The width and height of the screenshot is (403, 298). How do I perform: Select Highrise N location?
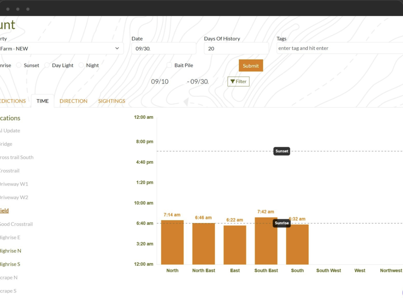[10, 251]
